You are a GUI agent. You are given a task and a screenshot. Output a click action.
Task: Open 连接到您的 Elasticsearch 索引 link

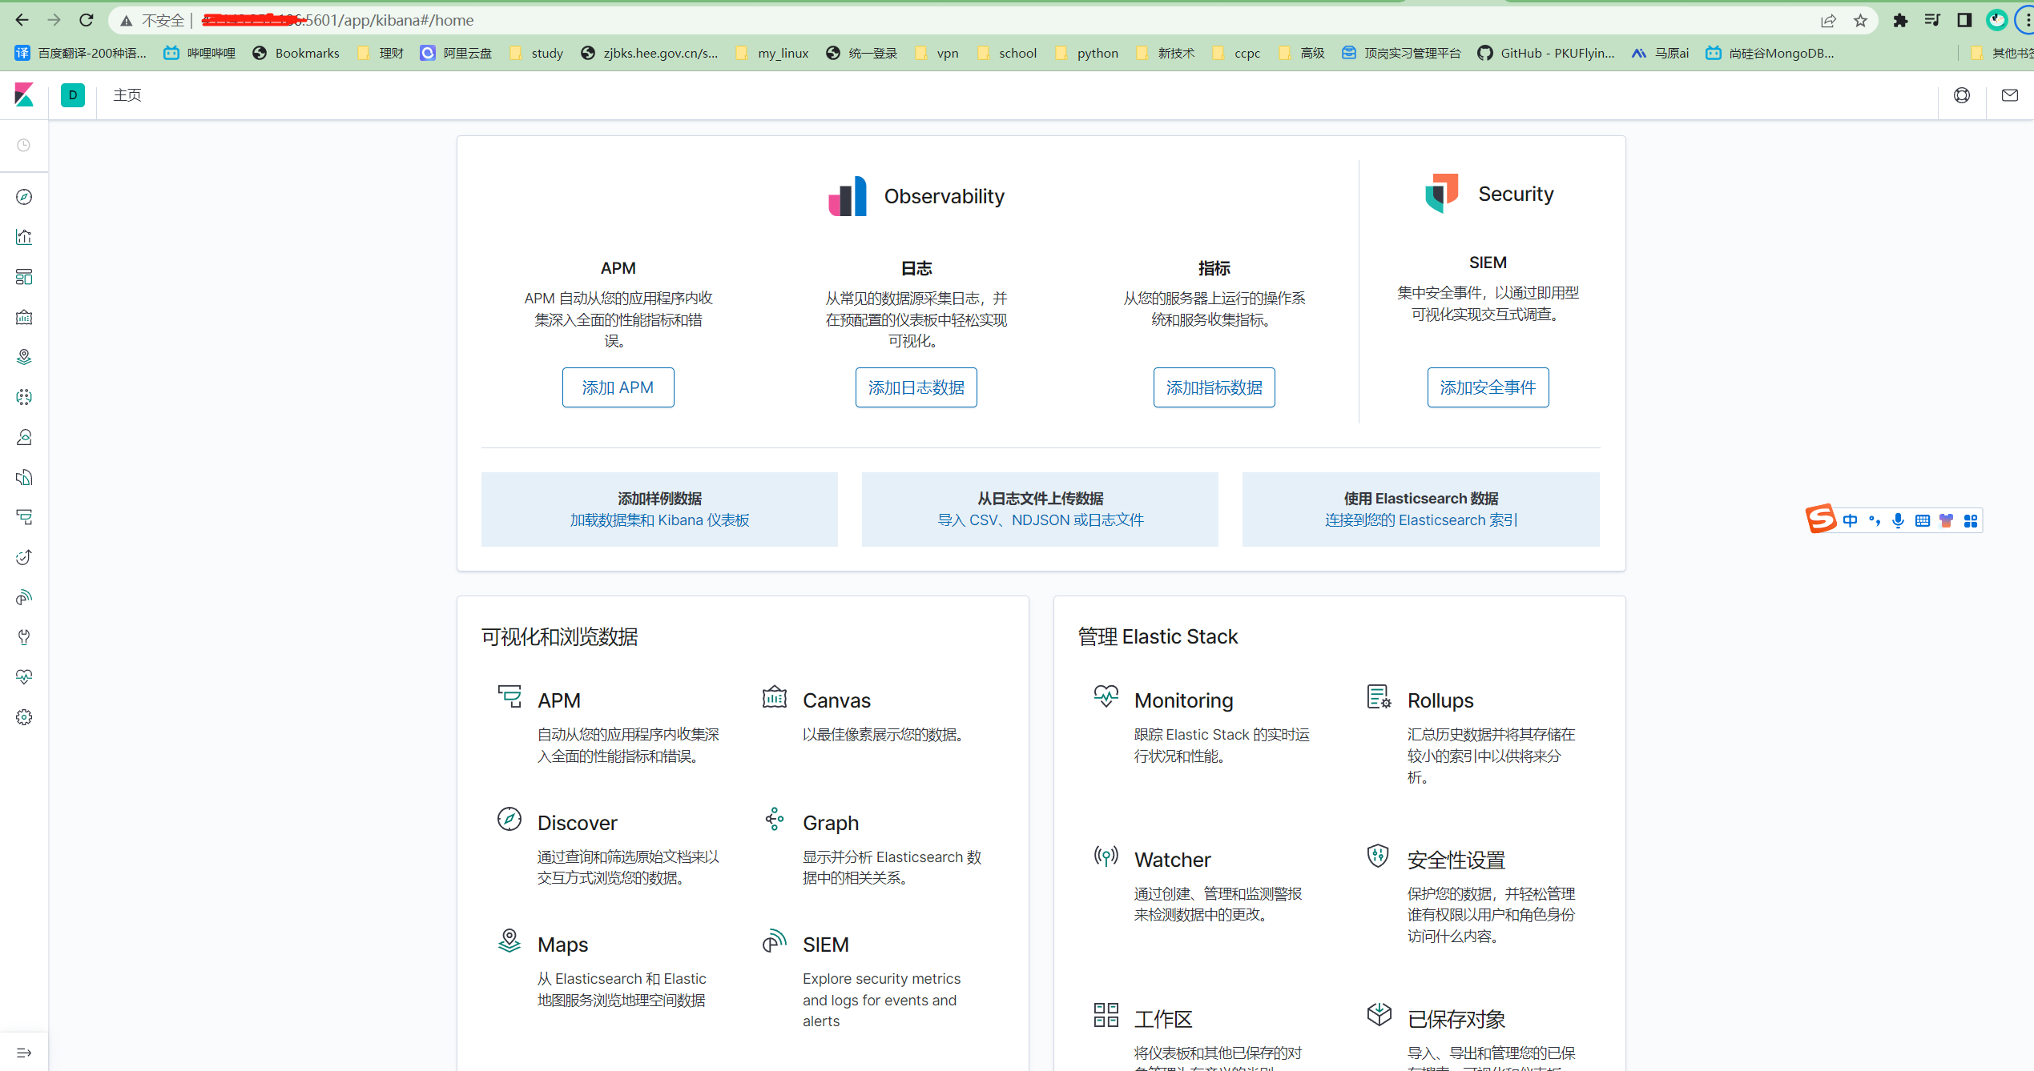pyautogui.click(x=1420, y=520)
